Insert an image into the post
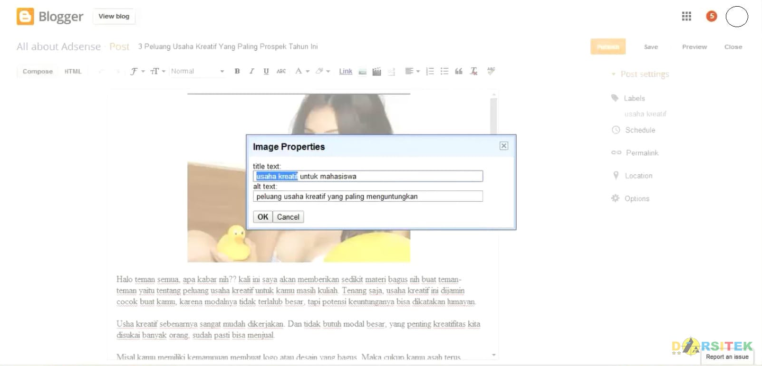 pos(362,72)
